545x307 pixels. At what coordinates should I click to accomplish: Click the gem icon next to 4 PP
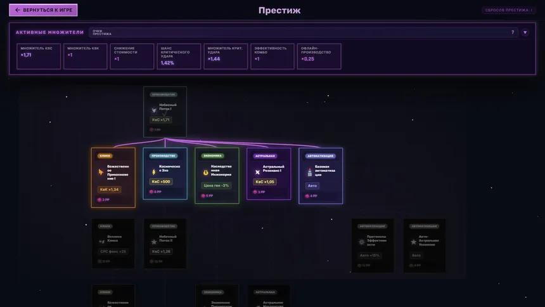coord(307,196)
